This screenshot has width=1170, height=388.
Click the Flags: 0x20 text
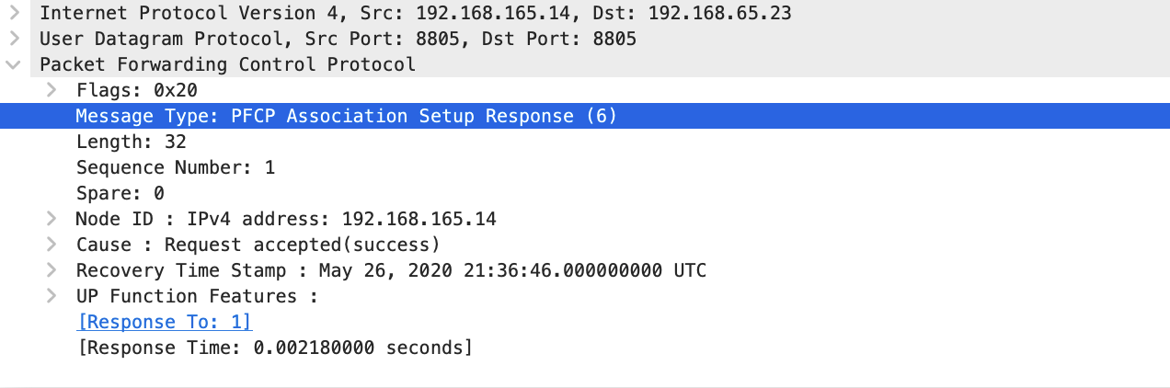pos(137,90)
